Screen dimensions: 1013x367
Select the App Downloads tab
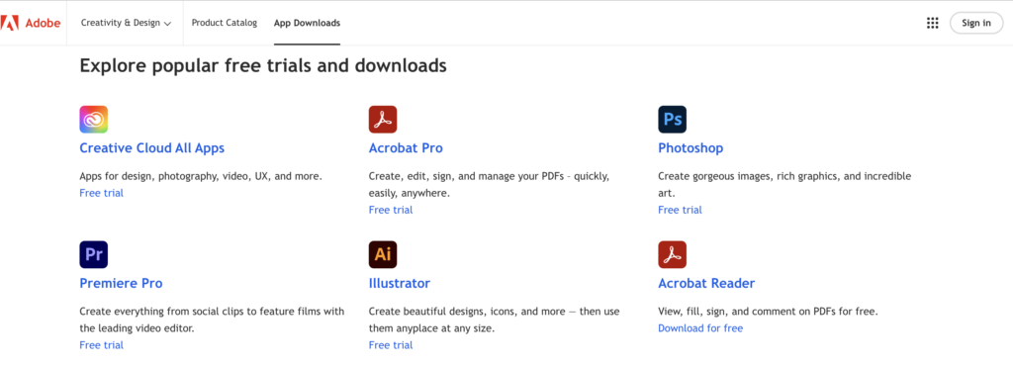307,24
